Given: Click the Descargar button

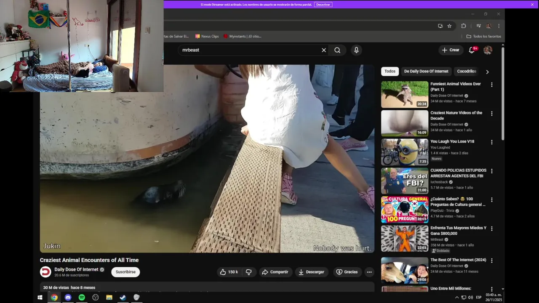Looking at the screenshot, I should coord(311,272).
